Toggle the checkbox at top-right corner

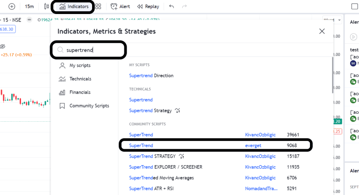tap(354, 6)
